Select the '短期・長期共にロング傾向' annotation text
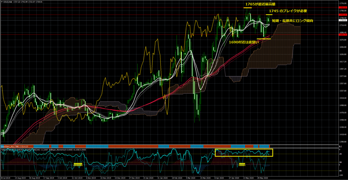348x180 pixels. click(x=293, y=21)
